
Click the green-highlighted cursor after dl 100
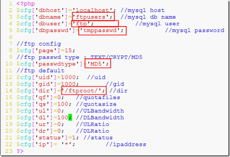[70, 117]
